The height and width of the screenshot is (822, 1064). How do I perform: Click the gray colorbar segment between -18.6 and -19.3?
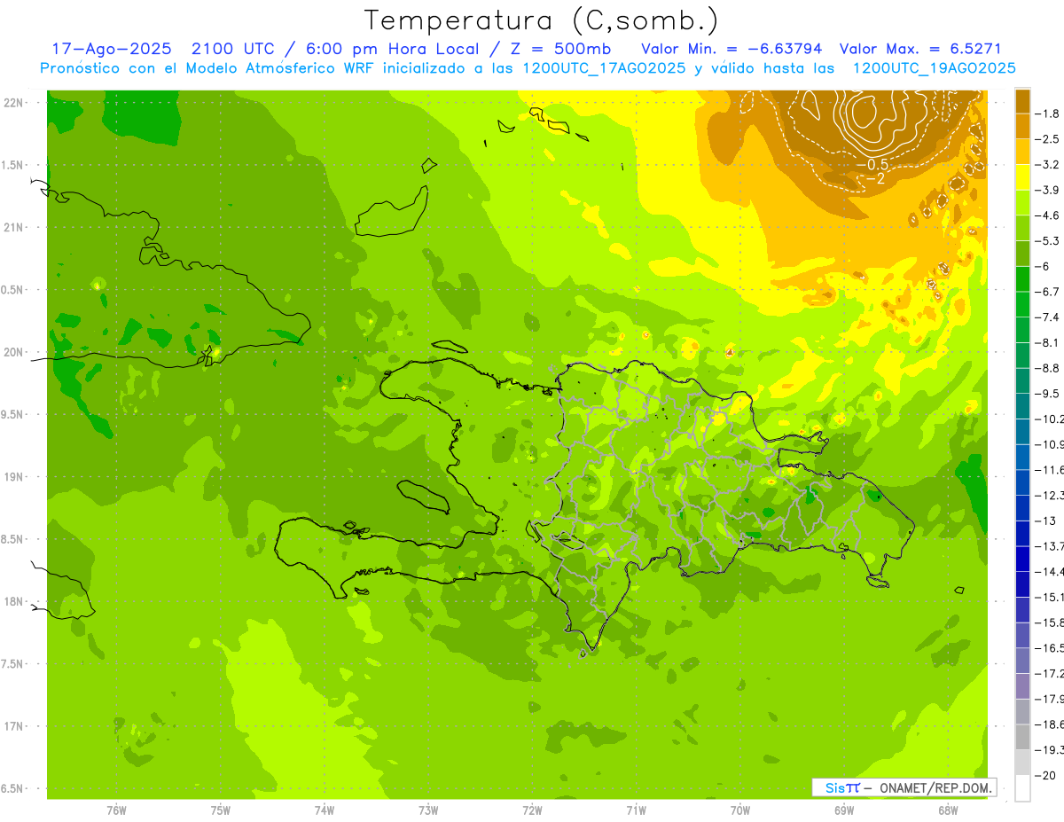click(x=1022, y=737)
